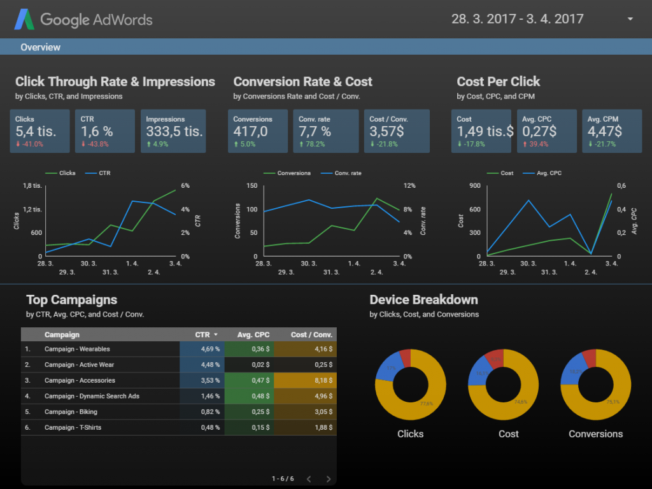Click the Cost / Conv. column header
The image size is (652, 489).
pyautogui.click(x=311, y=334)
